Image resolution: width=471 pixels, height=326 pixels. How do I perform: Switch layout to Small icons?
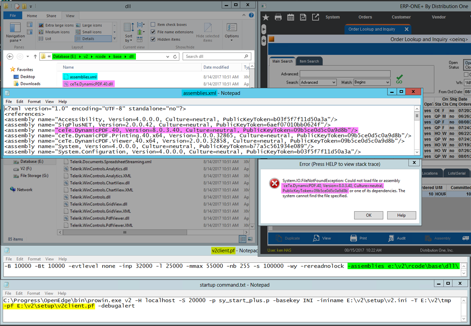click(x=89, y=32)
